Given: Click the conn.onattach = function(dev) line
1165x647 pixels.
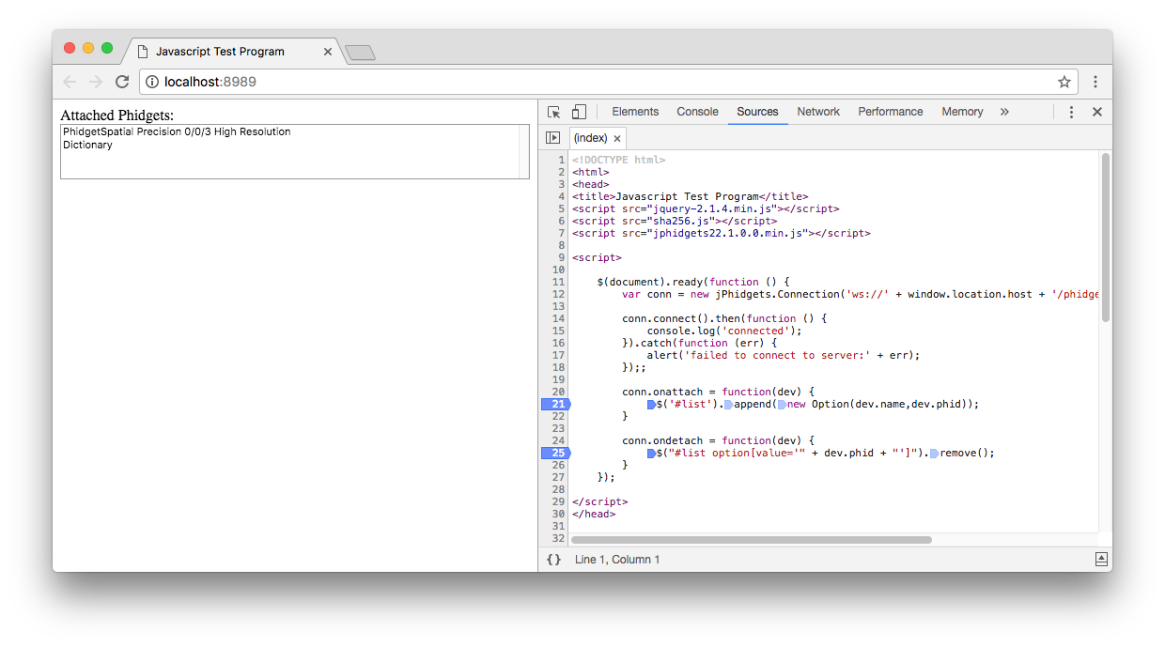Looking at the screenshot, I should pos(719,392).
